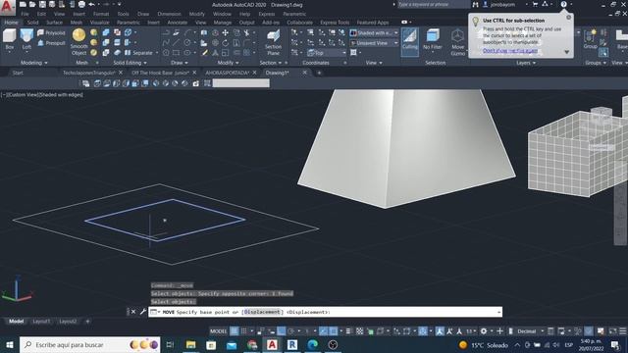Switch to Off The Hook Base junior tab

(160, 73)
